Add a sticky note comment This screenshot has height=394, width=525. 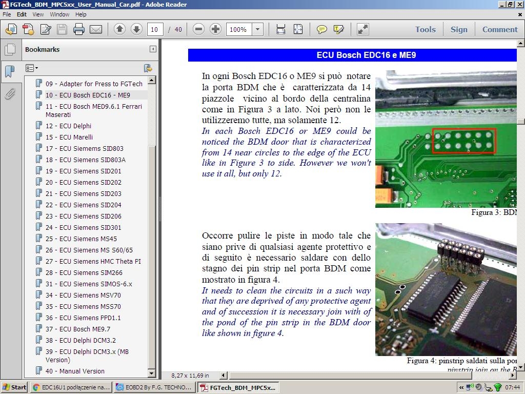pos(321,29)
